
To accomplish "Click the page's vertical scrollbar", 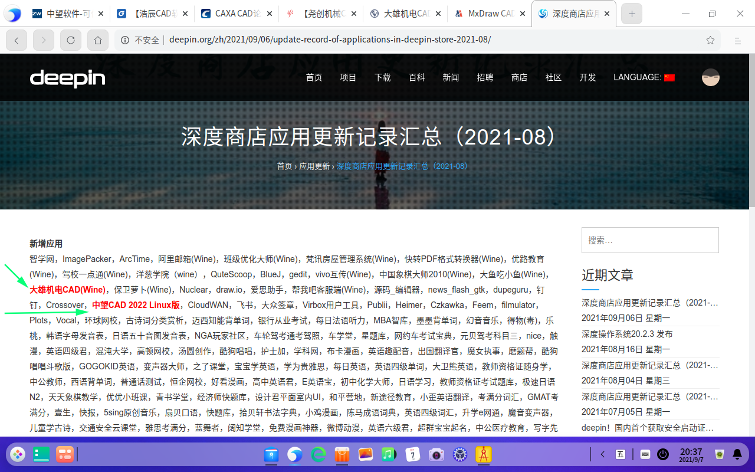I will 751,130.
